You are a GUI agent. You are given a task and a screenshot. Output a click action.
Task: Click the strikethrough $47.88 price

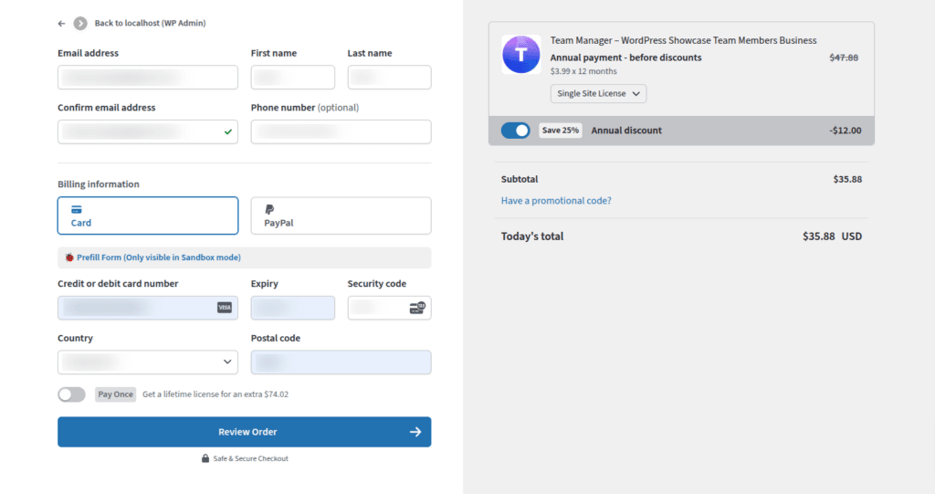(x=844, y=58)
